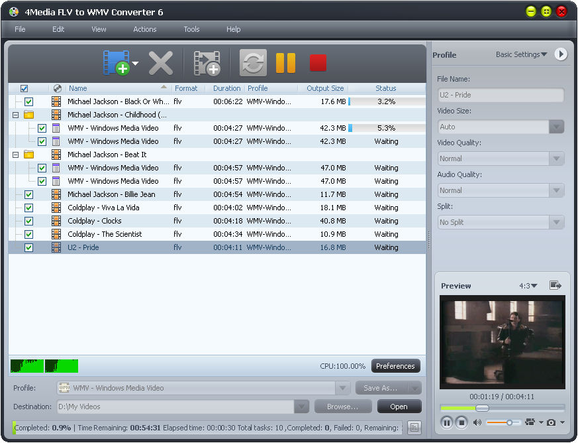This screenshot has width=578, height=443.
Task: Pause conversion with the orange pause icon
Action: click(285, 63)
